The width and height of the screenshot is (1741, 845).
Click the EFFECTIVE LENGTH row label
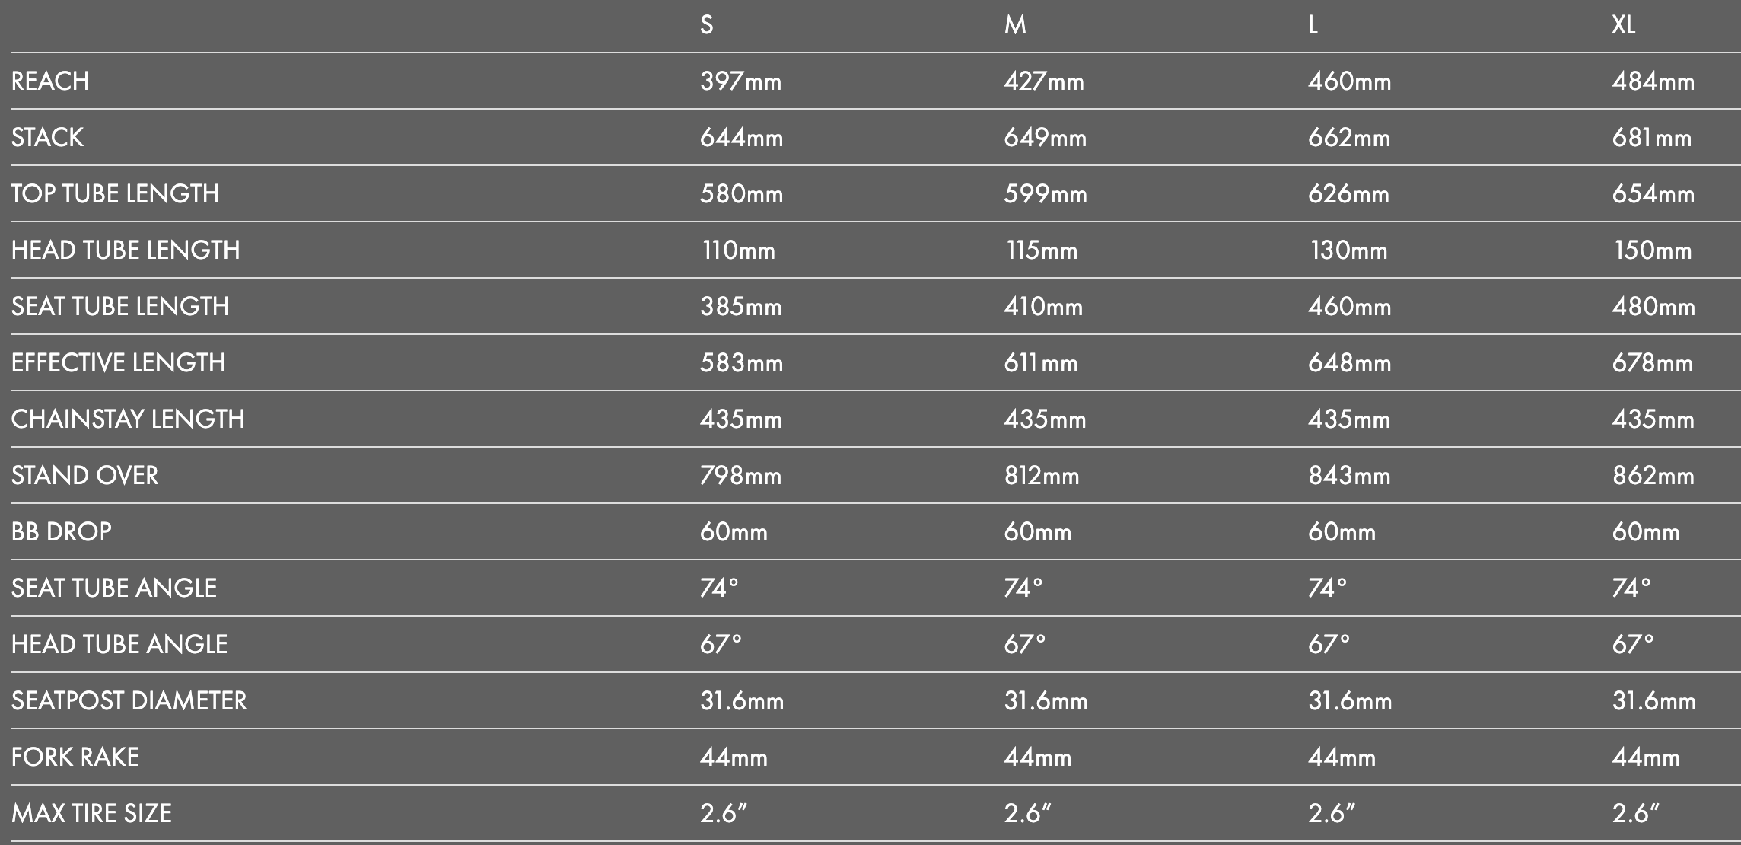click(118, 362)
